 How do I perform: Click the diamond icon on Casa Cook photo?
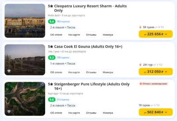click(9, 71)
